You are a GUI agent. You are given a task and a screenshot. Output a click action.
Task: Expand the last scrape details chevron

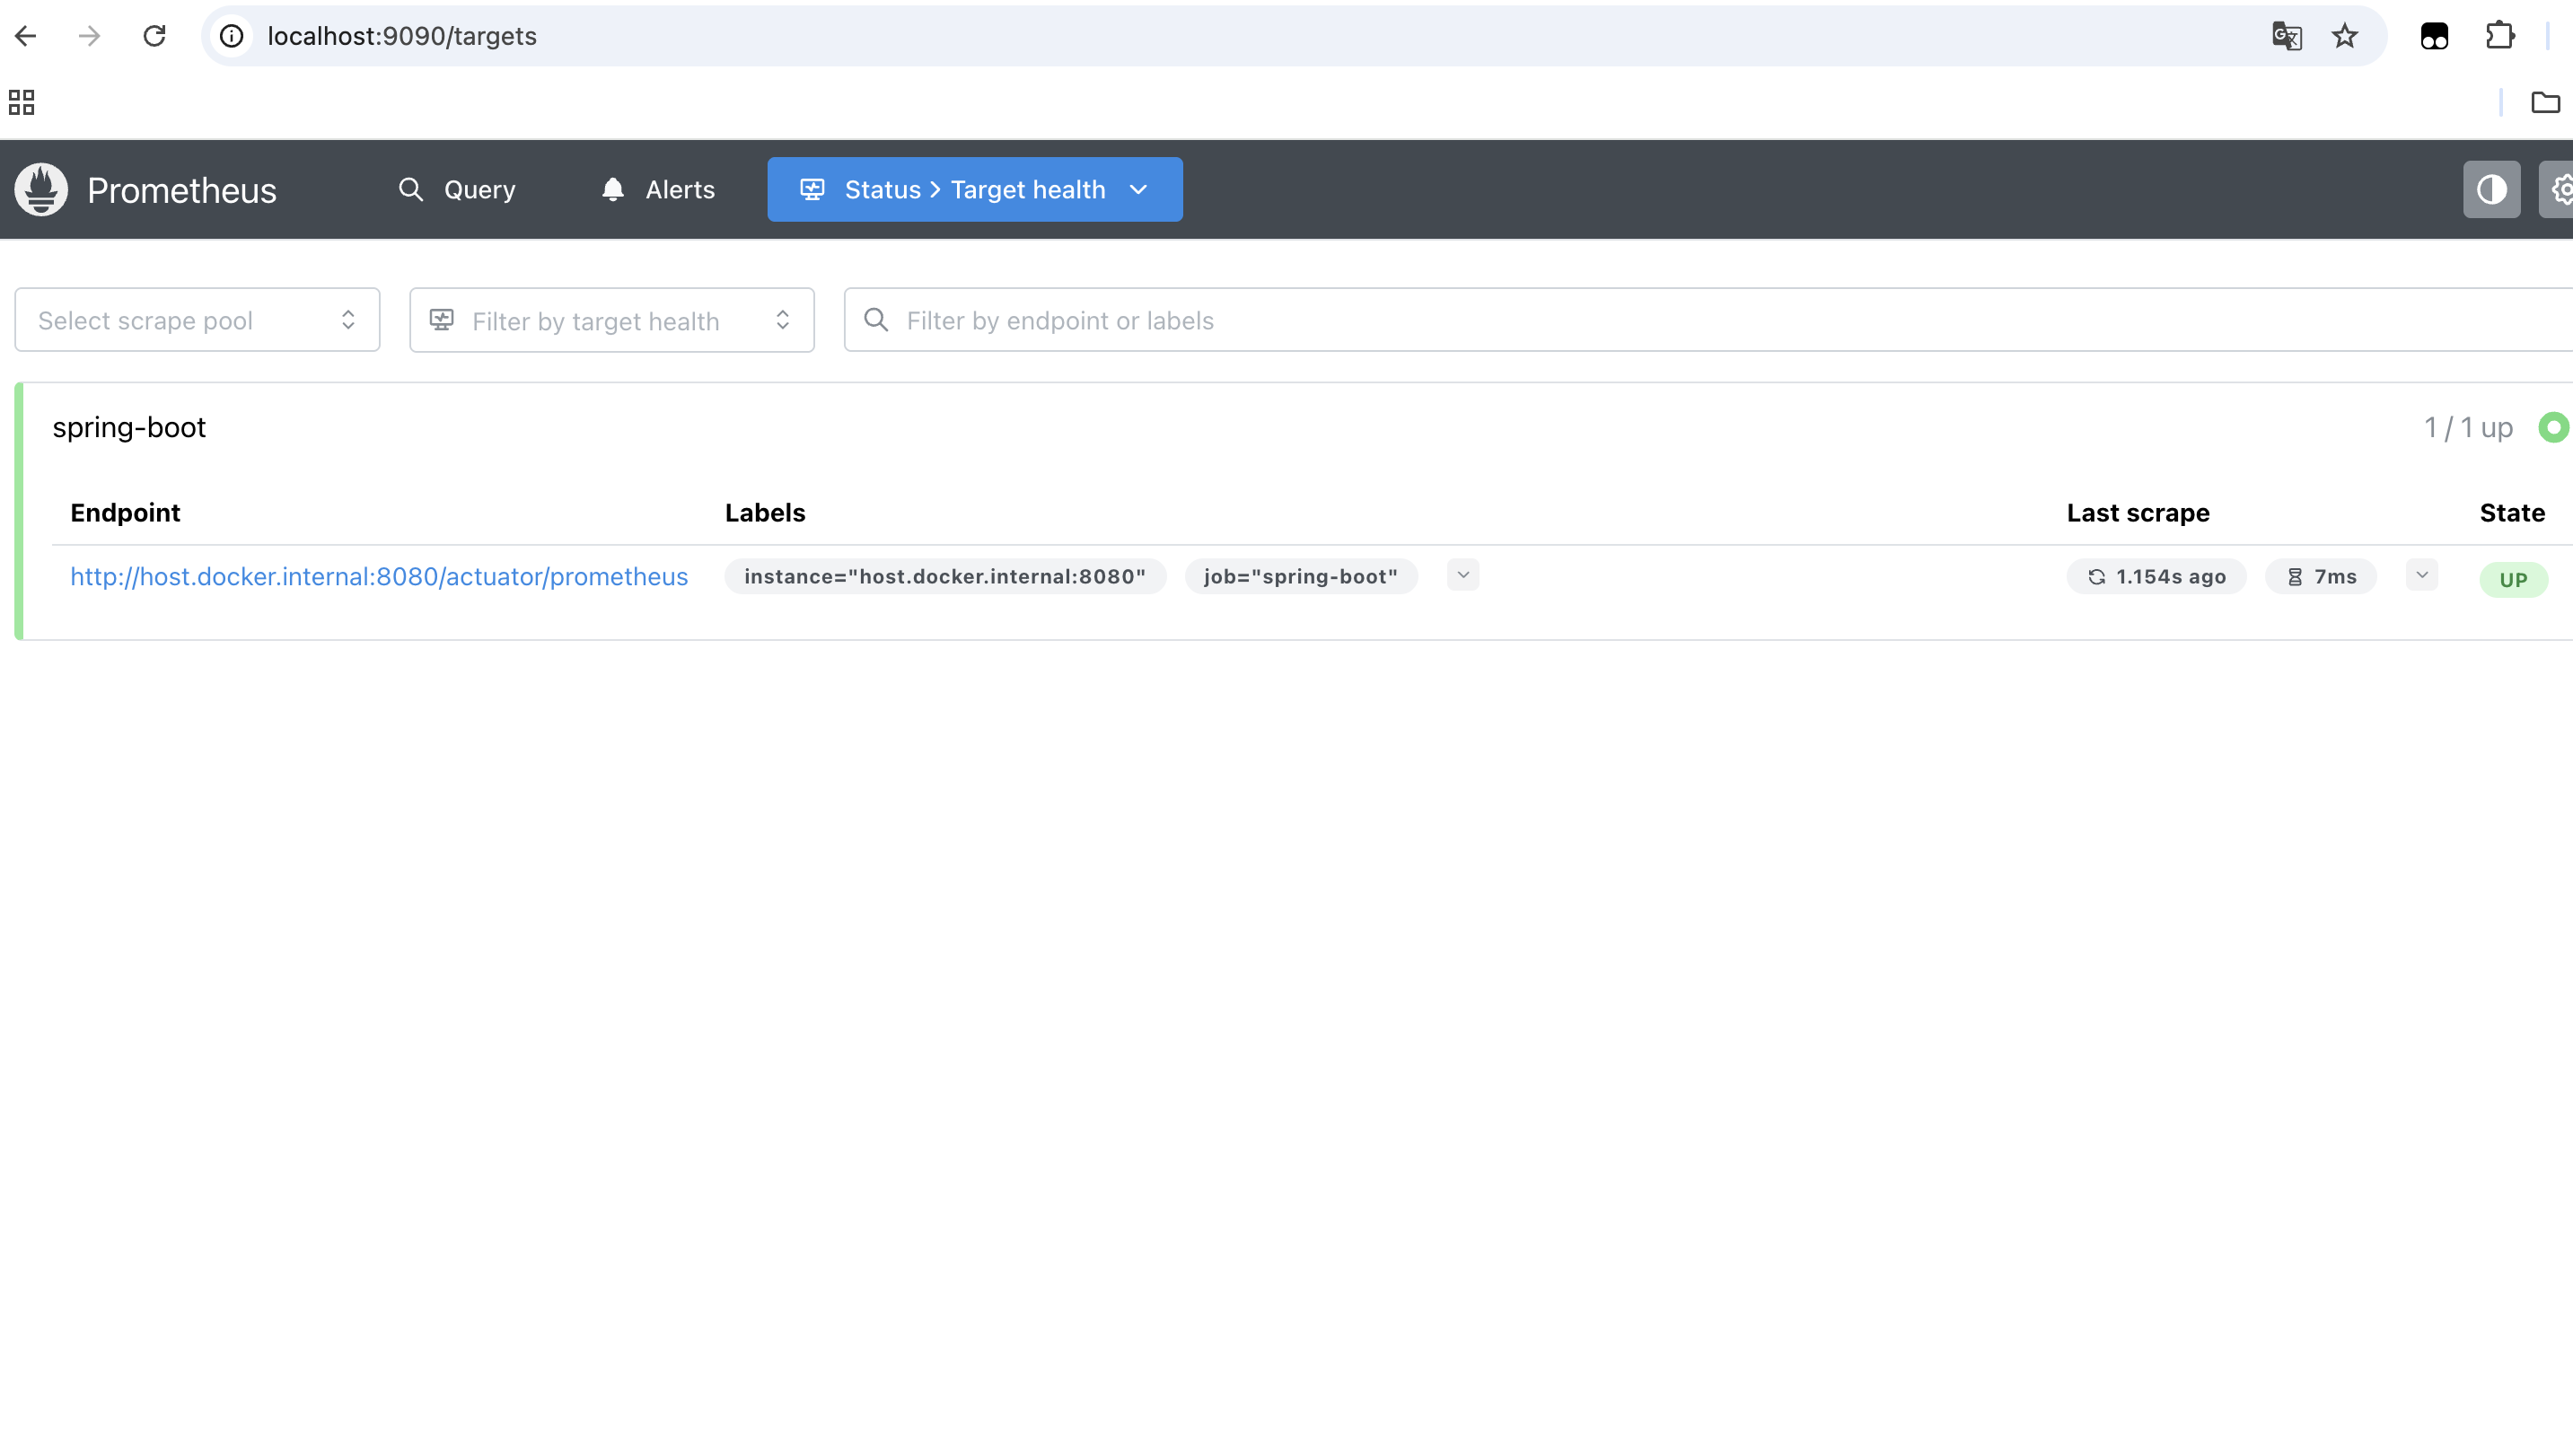click(x=2421, y=575)
